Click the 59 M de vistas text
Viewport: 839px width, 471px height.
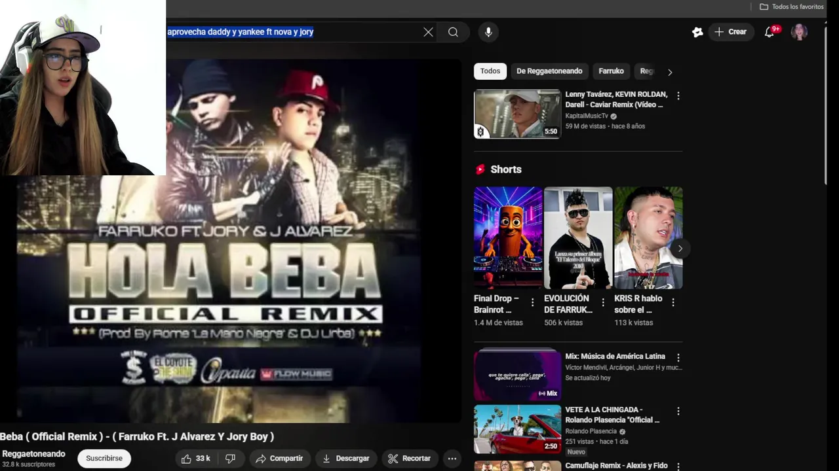585,126
